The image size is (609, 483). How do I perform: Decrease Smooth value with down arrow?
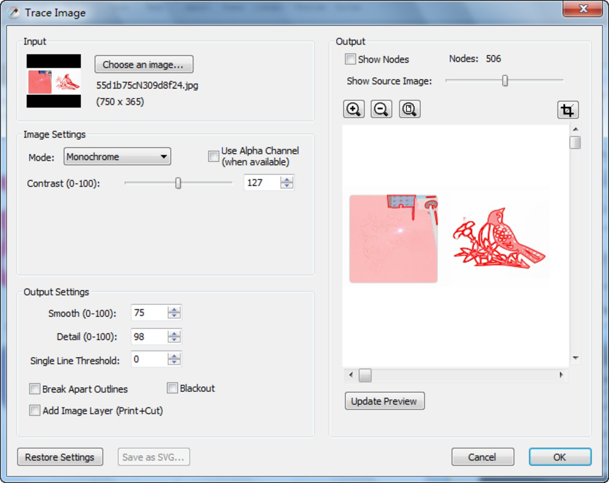[x=174, y=316]
